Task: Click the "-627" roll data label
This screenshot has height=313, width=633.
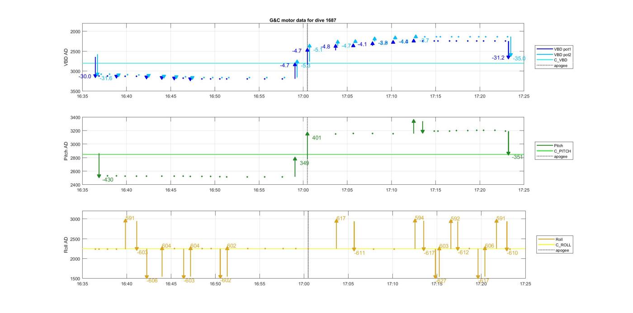Action: (x=440, y=281)
